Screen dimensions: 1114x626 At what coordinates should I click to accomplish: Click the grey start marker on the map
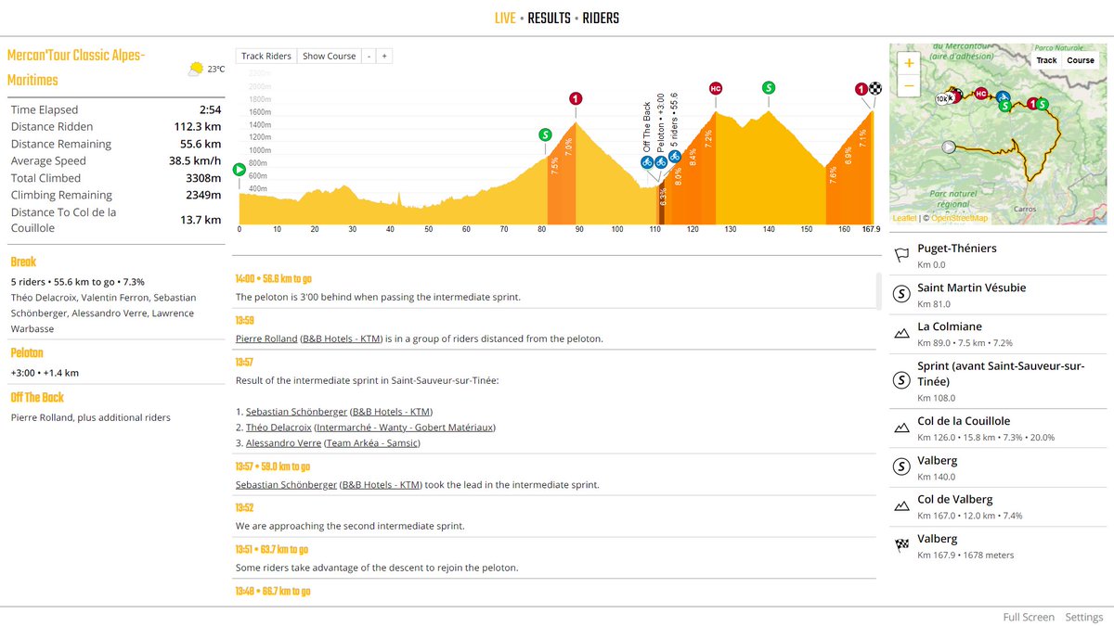949,147
